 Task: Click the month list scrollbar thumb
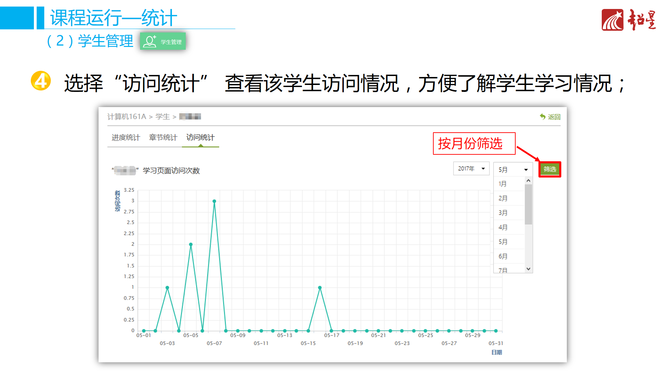528,204
